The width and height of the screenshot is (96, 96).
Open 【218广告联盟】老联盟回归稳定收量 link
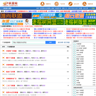45,38
